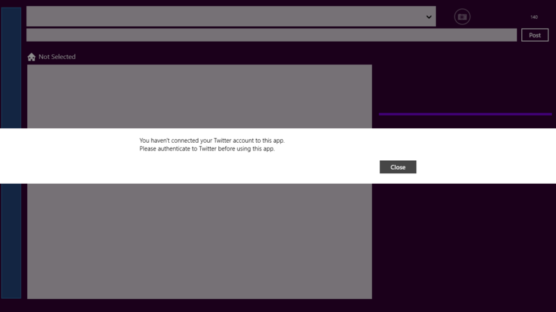This screenshot has height=312, width=556.
Task: Click the 'Please authenticate to Twitter' message
Action: point(207,148)
